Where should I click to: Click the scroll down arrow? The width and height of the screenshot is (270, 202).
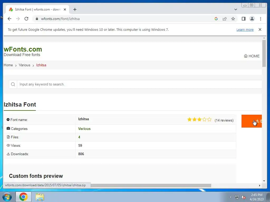tap(264, 181)
